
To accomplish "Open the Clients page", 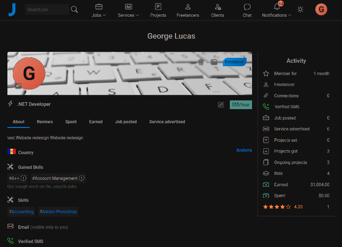I will point(217,10).
